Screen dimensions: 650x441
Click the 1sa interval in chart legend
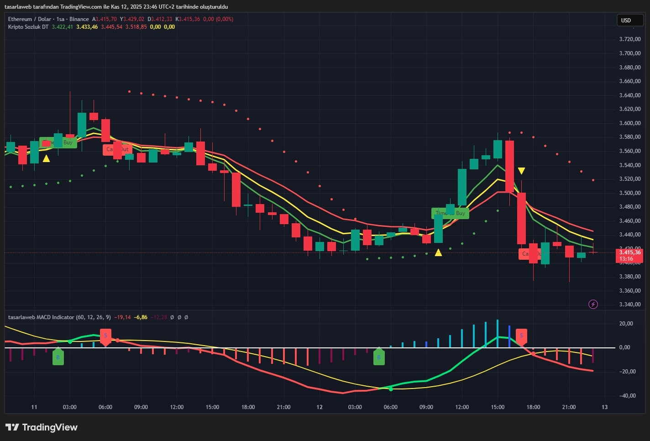tap(60, 19)
